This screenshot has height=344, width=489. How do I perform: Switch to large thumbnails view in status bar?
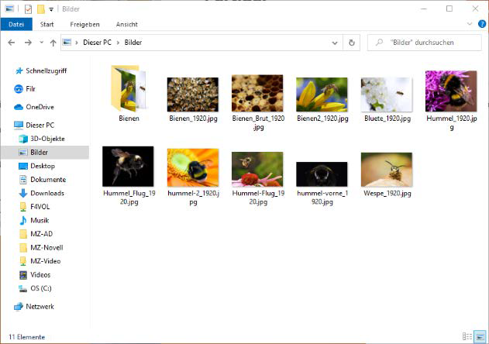click(x=480, y=337)
